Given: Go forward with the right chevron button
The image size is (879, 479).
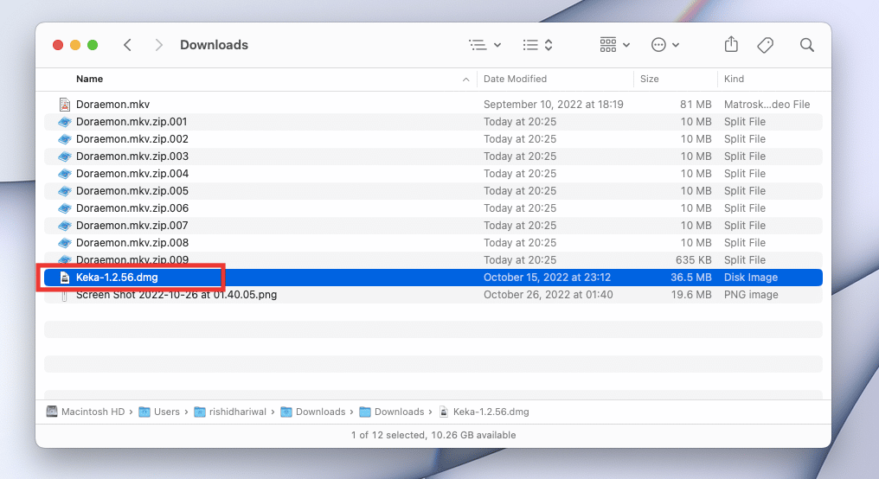Looking at the screenshot, I should point(158,45).
